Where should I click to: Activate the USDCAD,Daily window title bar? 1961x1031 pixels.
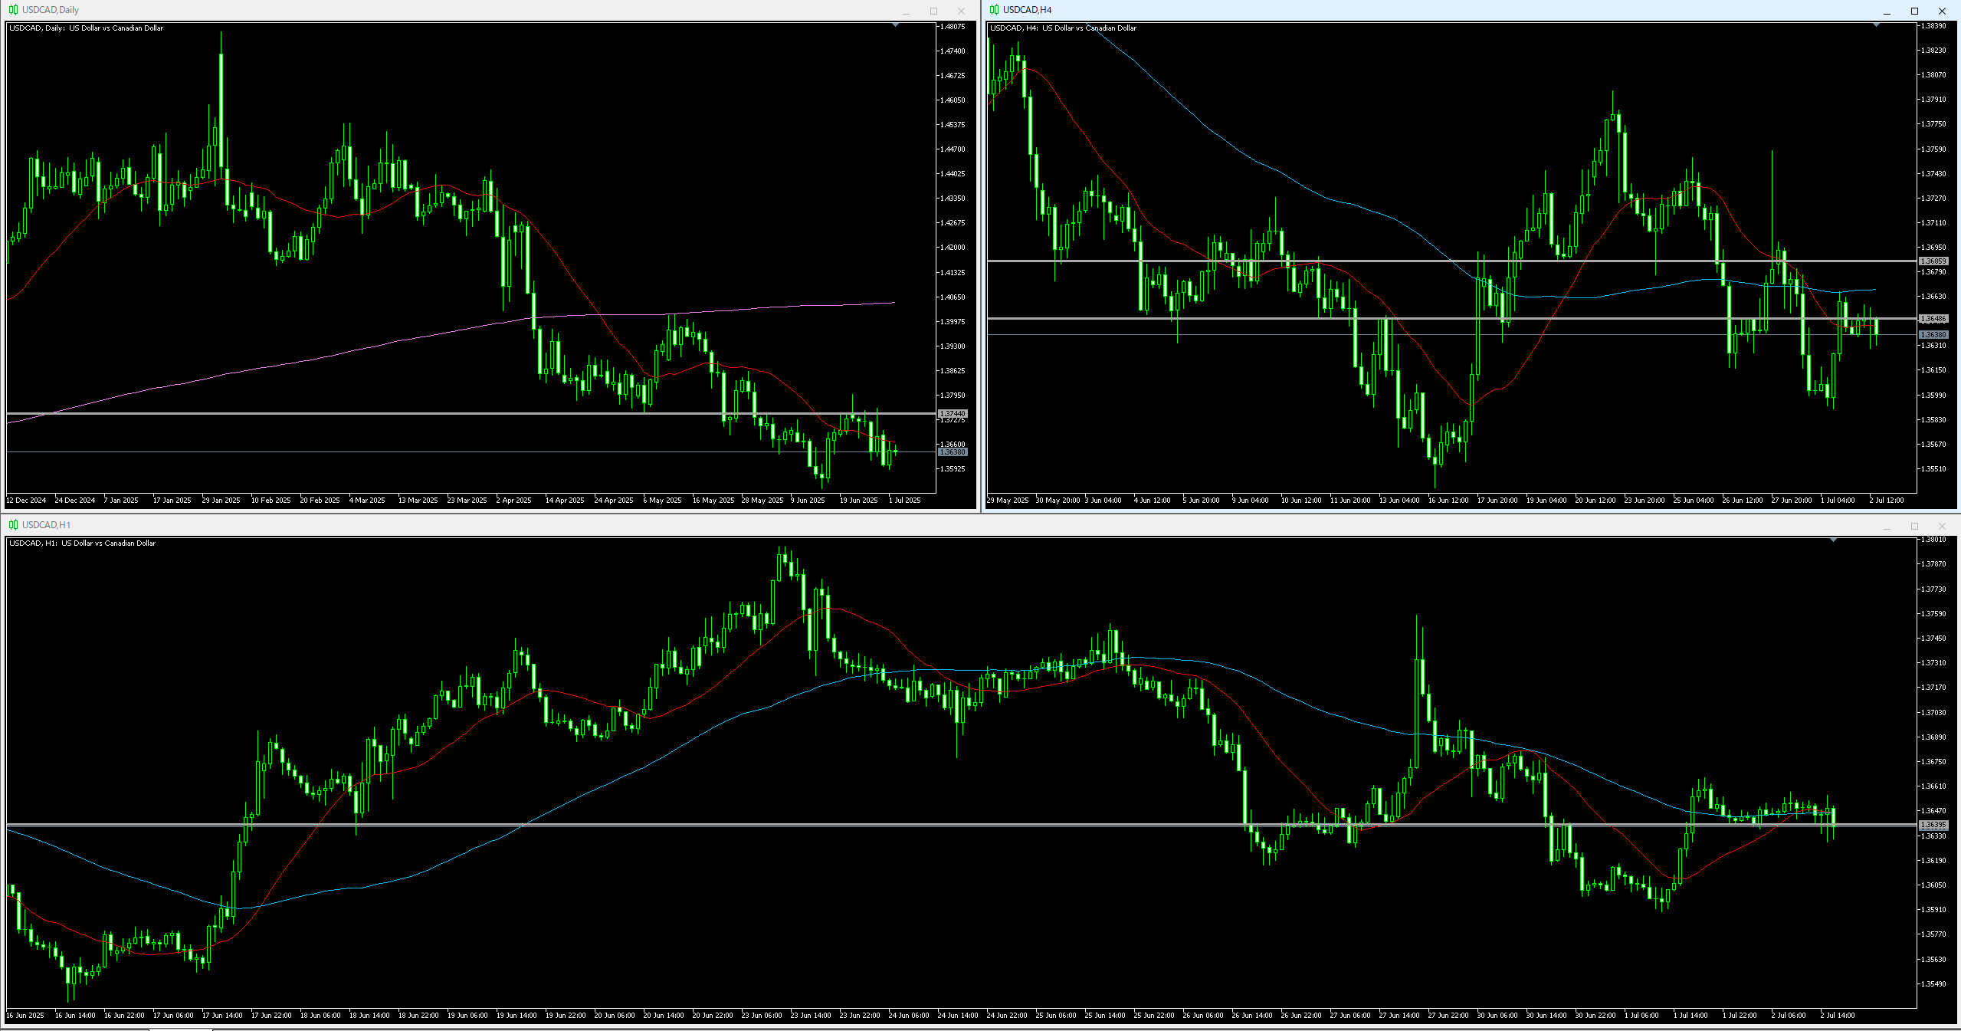tap(460, 10)
